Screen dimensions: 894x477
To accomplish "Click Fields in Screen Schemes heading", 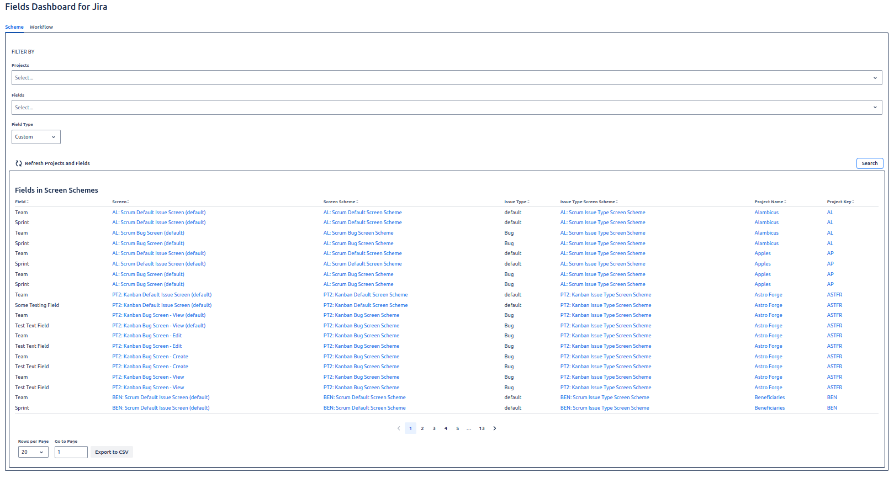I will [56, 190].
